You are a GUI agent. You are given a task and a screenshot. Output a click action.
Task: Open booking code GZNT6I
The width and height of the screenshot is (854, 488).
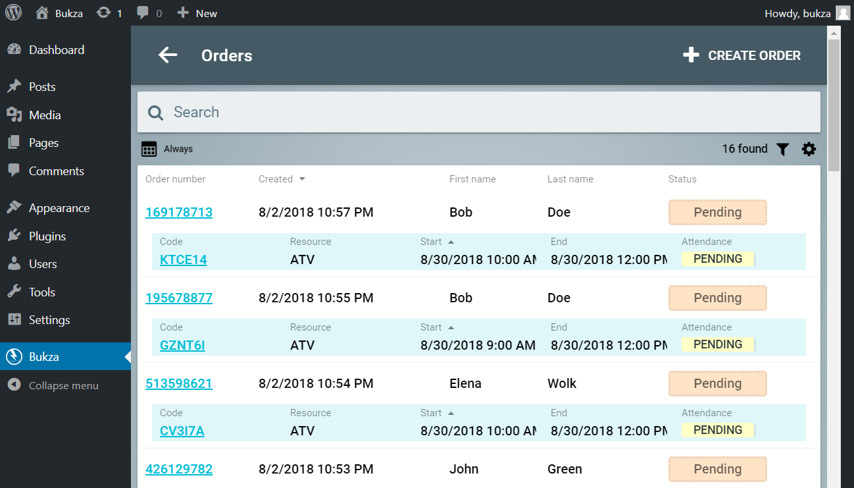(182, 345)
